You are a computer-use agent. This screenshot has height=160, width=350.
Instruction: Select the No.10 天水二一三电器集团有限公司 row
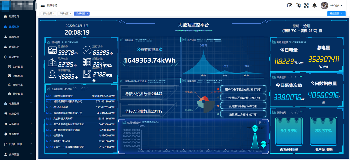(x=81, y=147)
